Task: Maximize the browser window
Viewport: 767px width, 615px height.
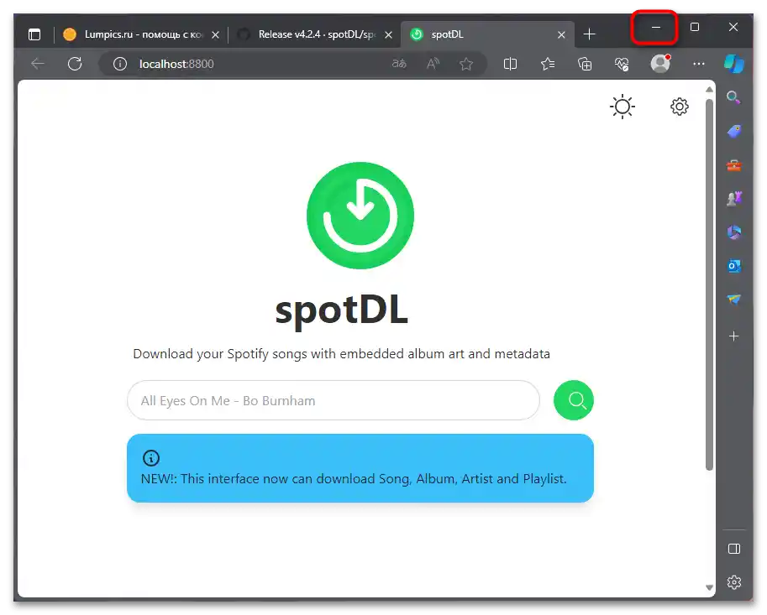Action: click(x=694, y=27)
